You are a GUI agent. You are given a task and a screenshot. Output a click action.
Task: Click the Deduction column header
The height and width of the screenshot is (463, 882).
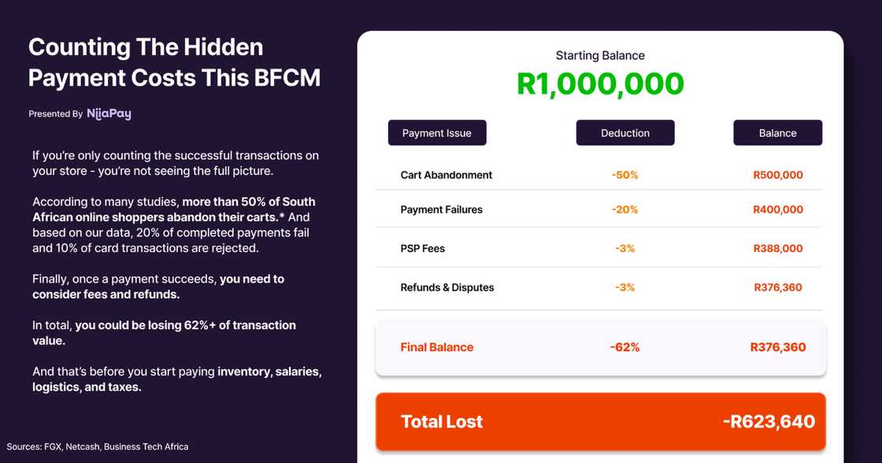click(625, 133)
